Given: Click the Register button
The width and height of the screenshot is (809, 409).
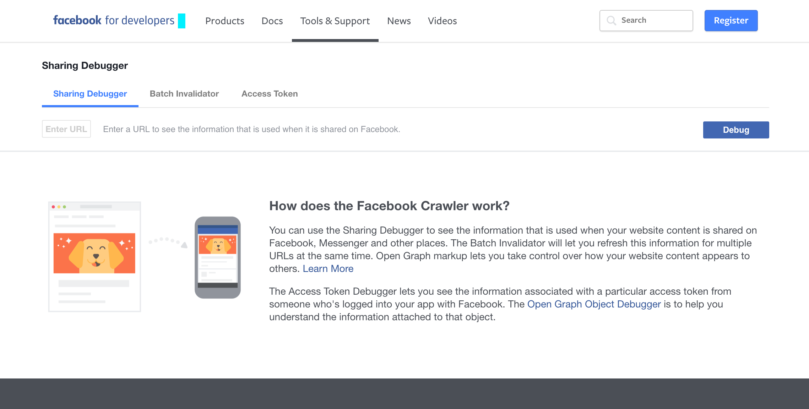Looking at the screenshot, I should point(731,21).
